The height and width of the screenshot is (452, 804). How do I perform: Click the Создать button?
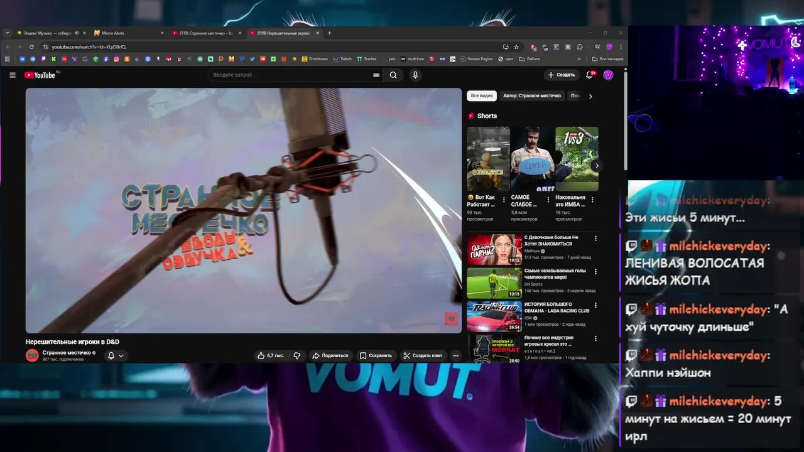click(x=561, y=75)
